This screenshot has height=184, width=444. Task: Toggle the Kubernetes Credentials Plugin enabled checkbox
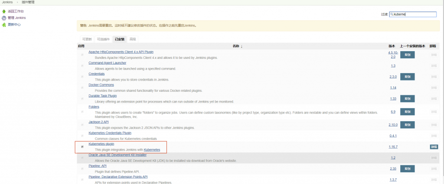click(82, 136)
